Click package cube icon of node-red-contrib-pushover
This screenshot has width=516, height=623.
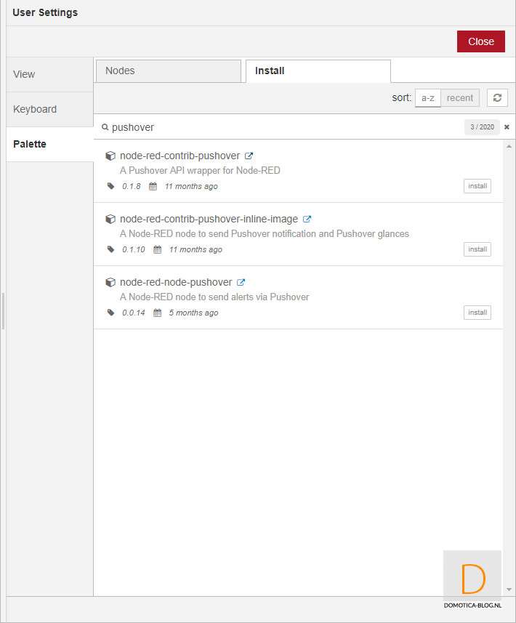(110, 156)
